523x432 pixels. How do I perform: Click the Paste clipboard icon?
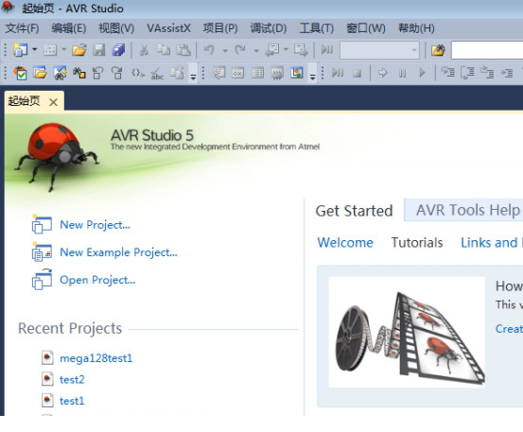(183, 50)
